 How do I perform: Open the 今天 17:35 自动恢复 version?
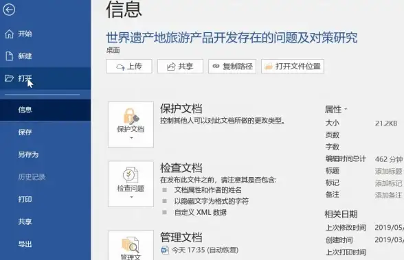coord(200,250)
